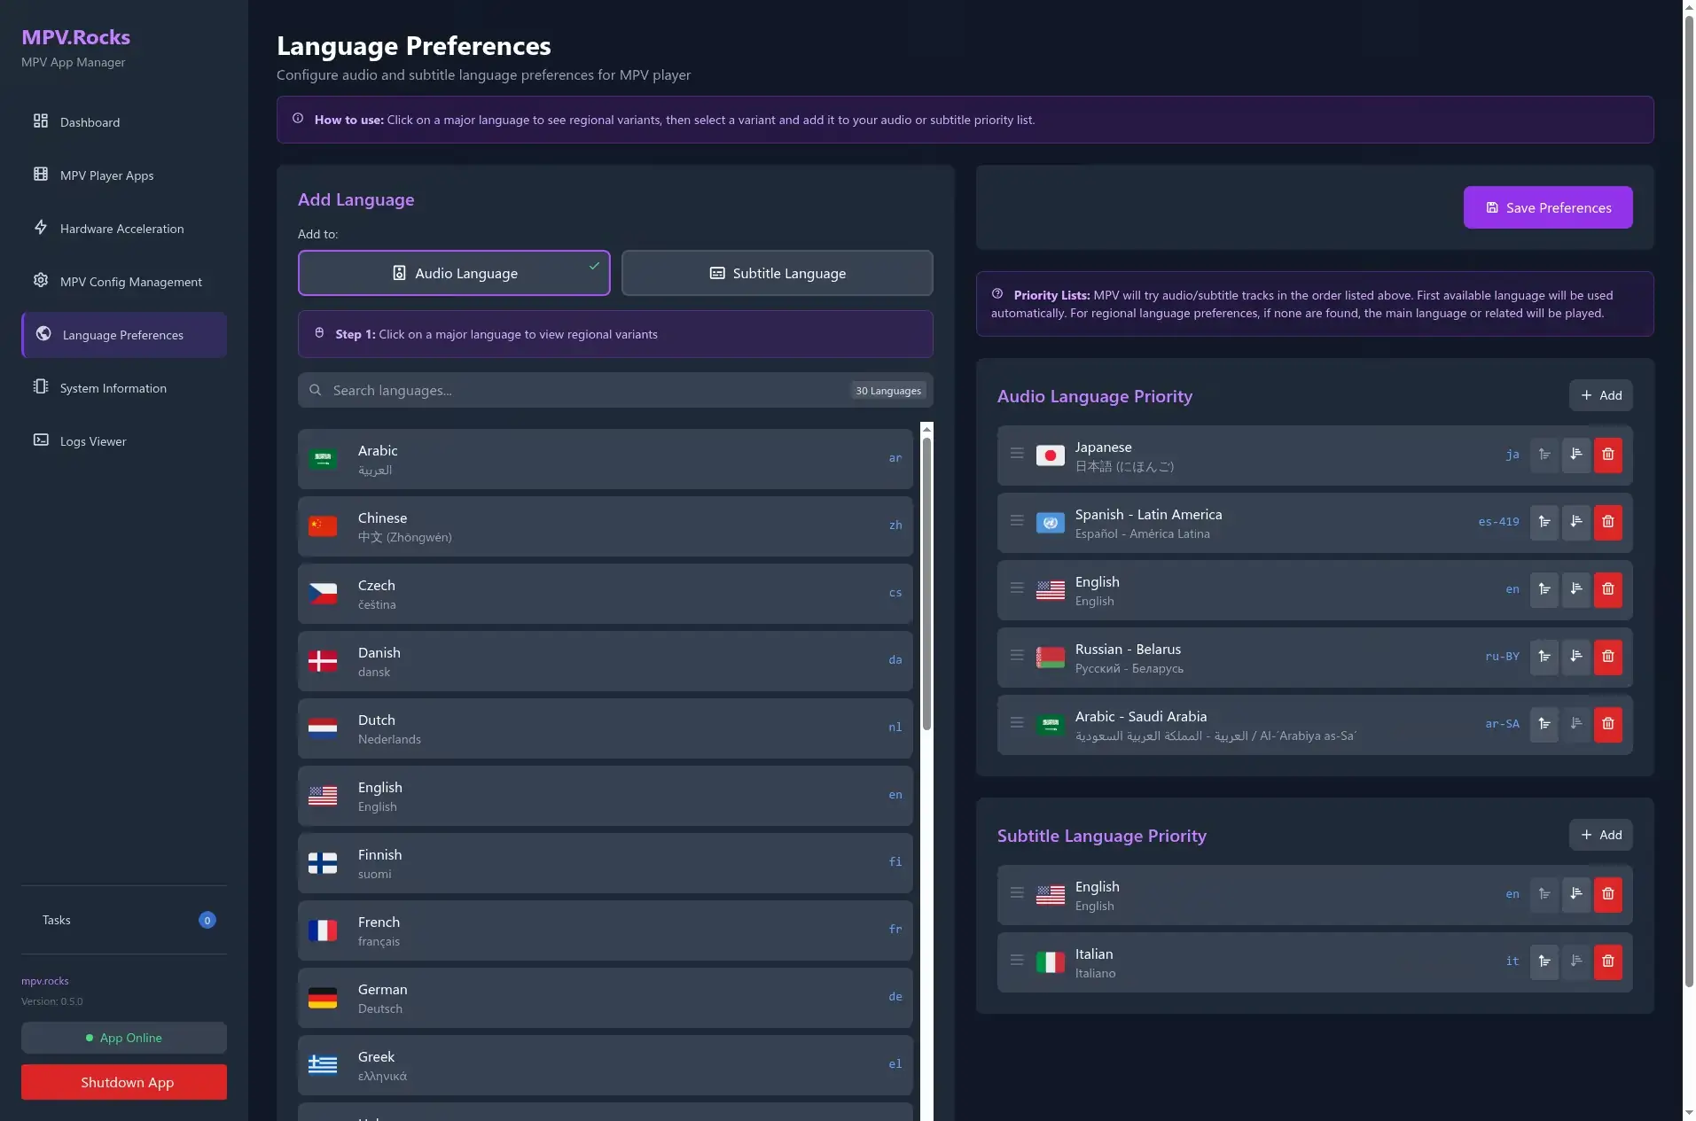Viewport: 1696px width, 1121px height.
Task: Go to Logs Viewer in sidebar
Action: [93, 441]
